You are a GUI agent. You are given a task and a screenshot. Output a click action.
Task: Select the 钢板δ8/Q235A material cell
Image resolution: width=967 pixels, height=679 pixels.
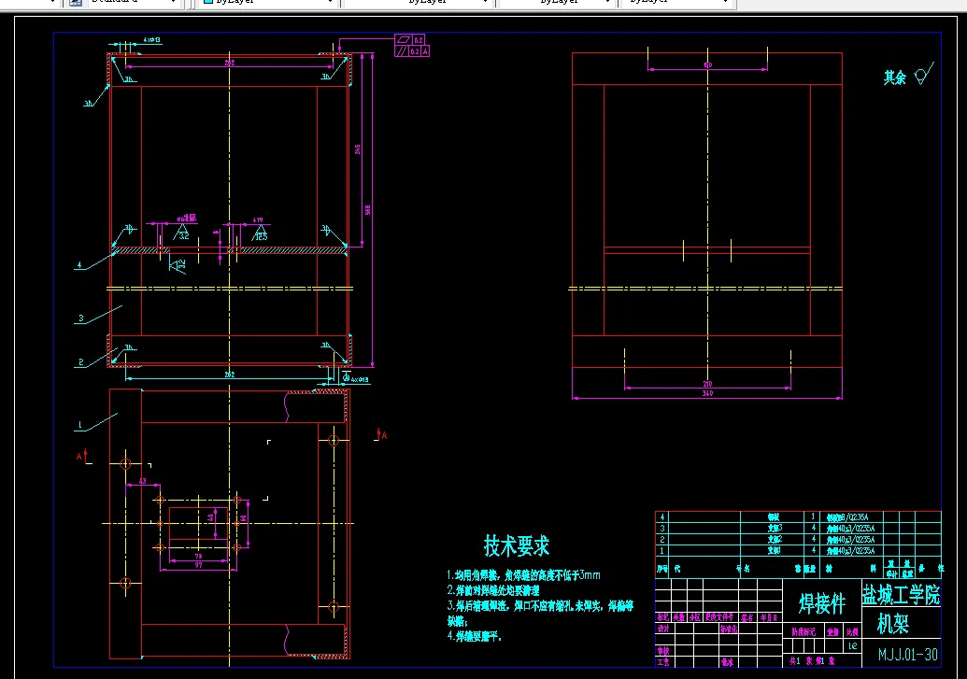click(846, 517)
